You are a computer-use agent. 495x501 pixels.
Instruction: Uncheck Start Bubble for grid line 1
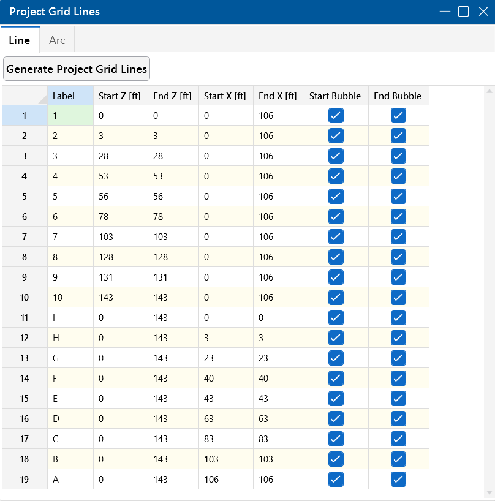click(x=336, y=116)
